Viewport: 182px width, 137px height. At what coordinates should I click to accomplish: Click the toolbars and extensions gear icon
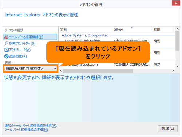click(x=6, y=37)
